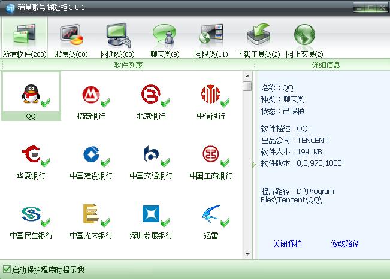Click the 软件描述：QQ text
Viewport: 390px width, 279px height.
(x=285, y=129)
